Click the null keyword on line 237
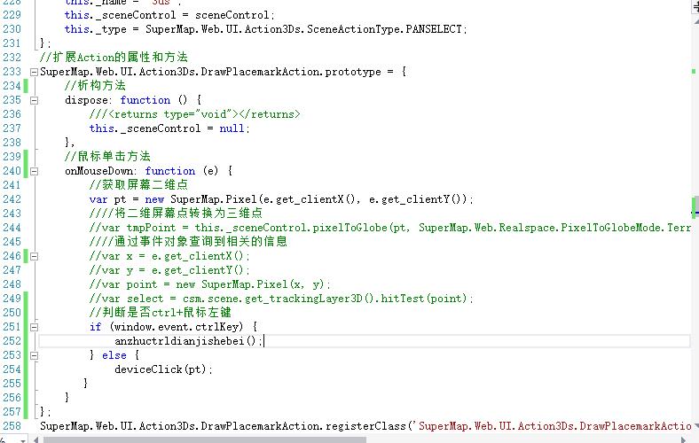The image size is (699, 443). 232,128
